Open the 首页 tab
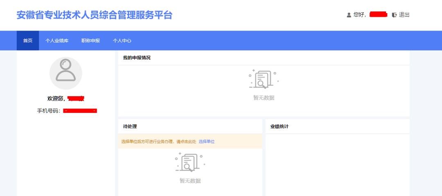 tap(28, 41)
